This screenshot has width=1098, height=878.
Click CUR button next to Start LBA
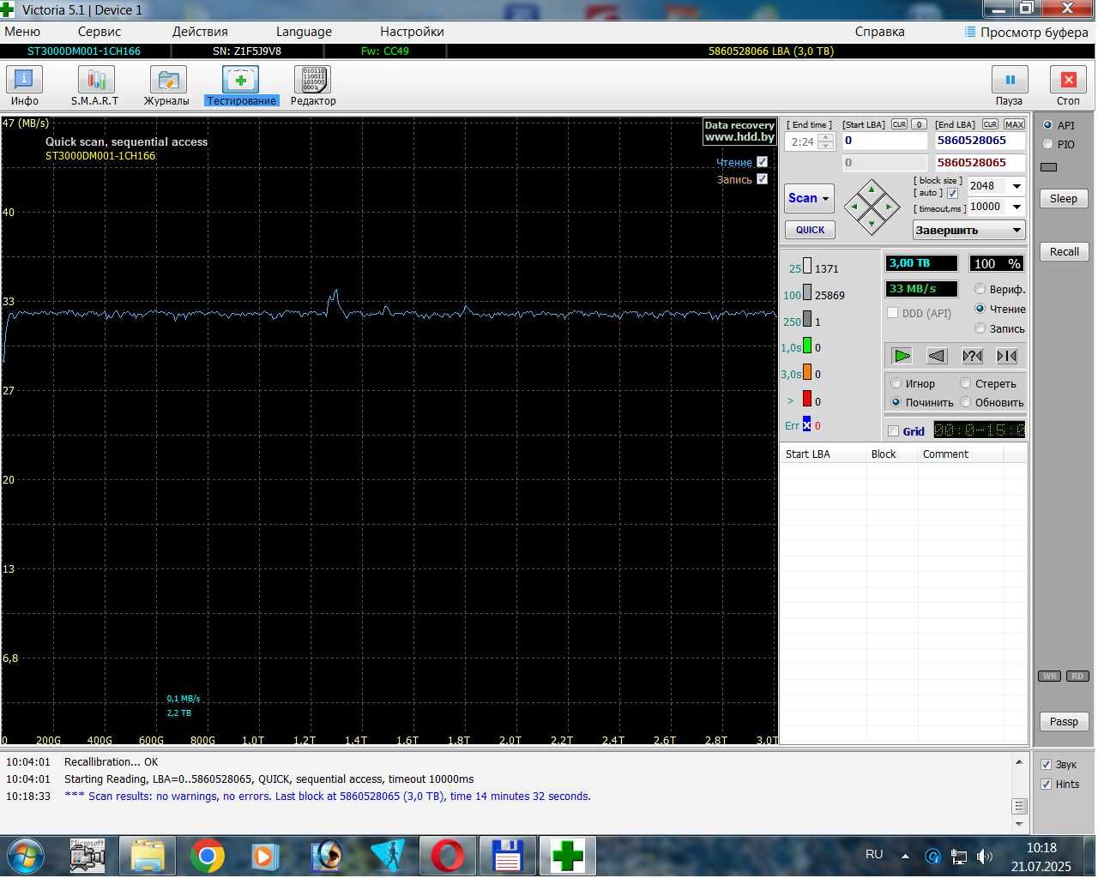coord(899,124)
